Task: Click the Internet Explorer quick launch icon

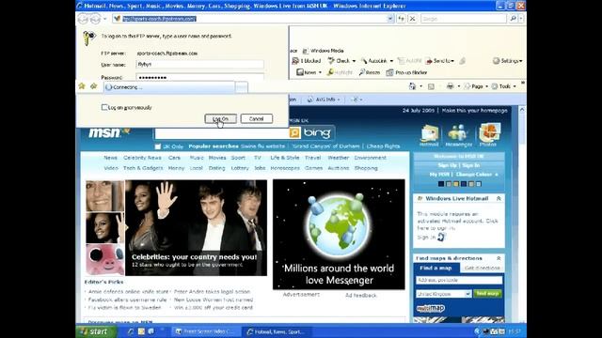Action: (131, 331)
